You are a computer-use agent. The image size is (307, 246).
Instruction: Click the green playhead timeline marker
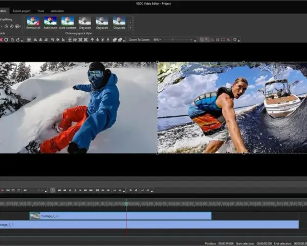(x=126, y=204)
